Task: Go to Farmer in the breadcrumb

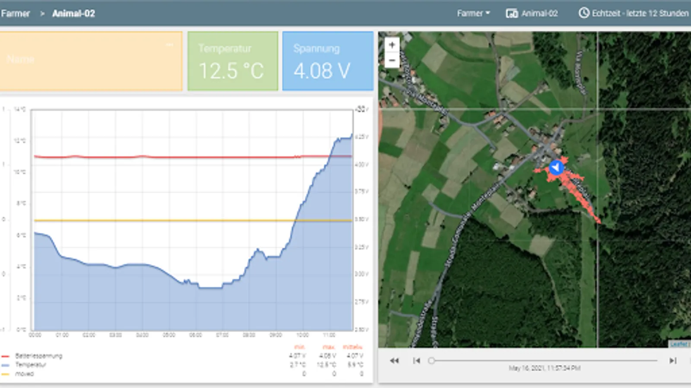Action: tap(15, 13)
